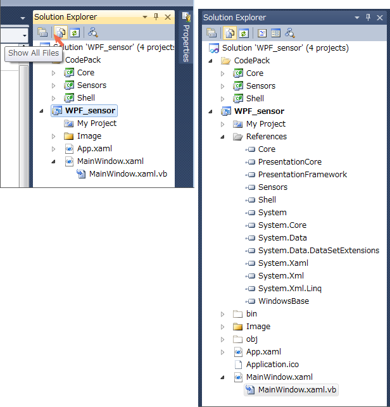Click Refresh icon in right Solution Explorer toolbar

click(244, 33)
